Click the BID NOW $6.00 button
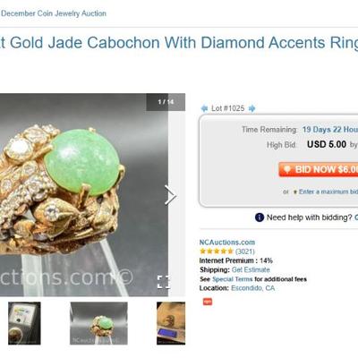 point(319,169)
